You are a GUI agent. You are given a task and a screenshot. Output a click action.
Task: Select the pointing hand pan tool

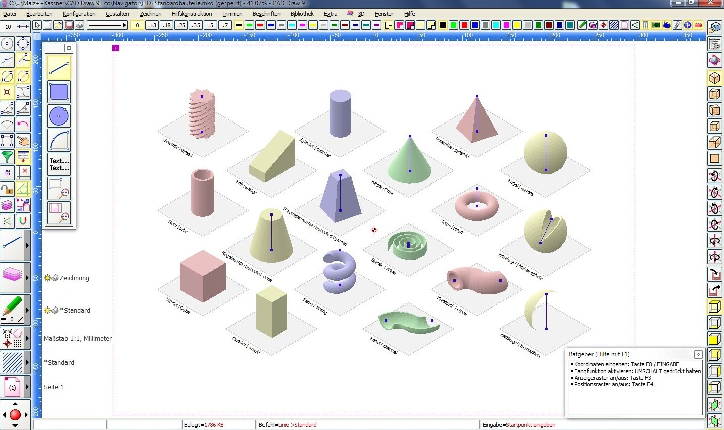(x=23, y=140)
